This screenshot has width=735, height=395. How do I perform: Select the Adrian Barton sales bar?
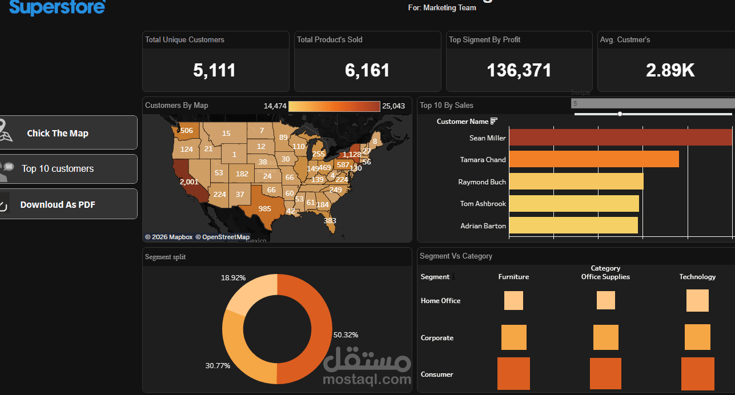click(573, 225)
